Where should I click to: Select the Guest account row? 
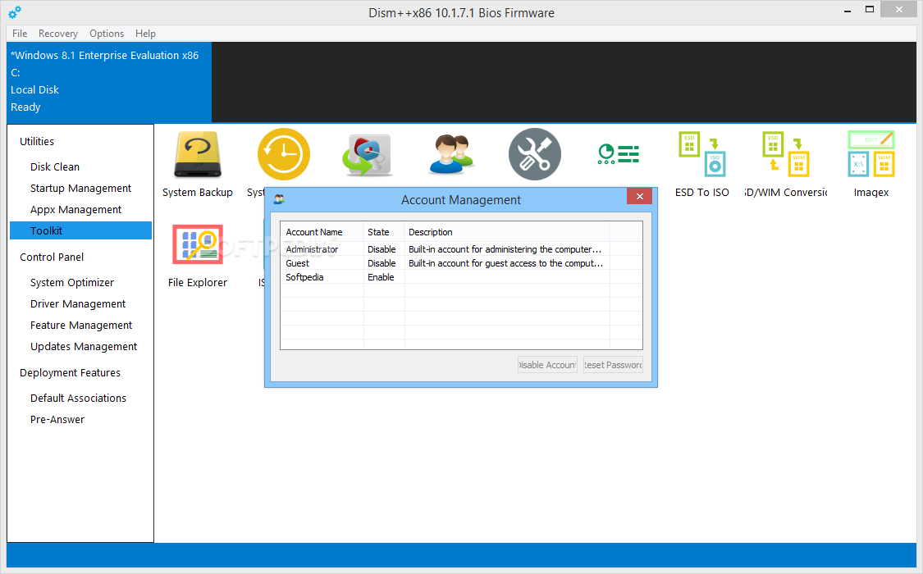point(461,263)
